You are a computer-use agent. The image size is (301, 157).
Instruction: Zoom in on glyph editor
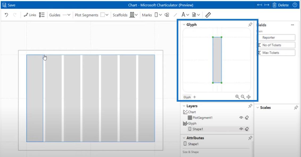pos(237,97)
